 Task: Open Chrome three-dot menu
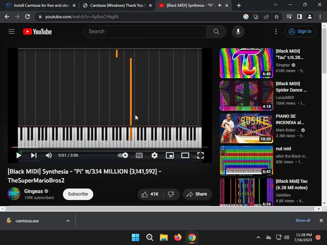[320, 17]
